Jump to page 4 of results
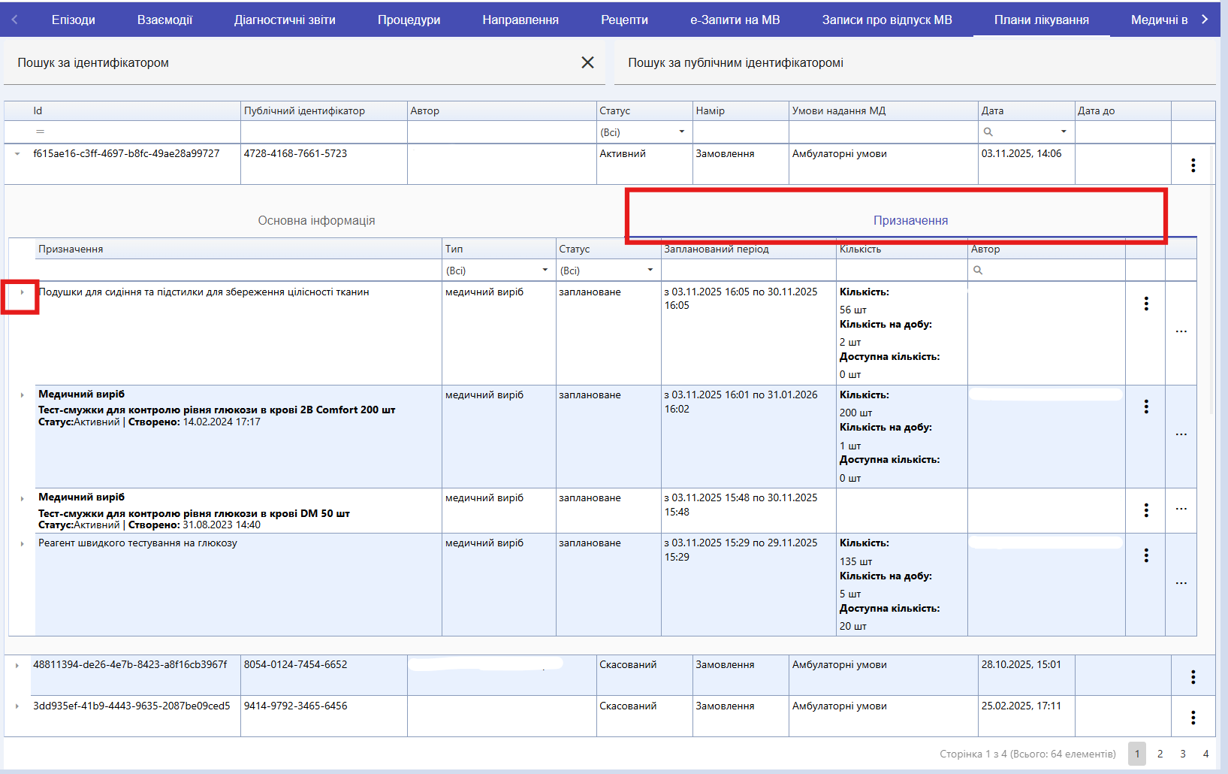This screenshot has height=774, width=1228. (x=1205, y=754)
